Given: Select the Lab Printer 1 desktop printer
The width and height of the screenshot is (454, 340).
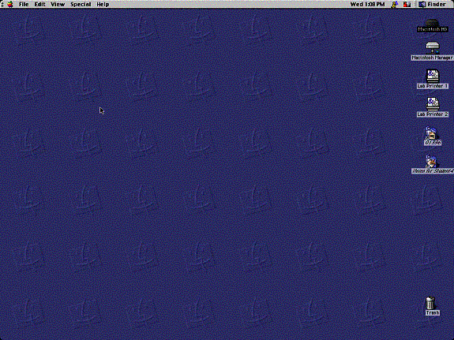Looking at the screenshot, I should point(433,76).
